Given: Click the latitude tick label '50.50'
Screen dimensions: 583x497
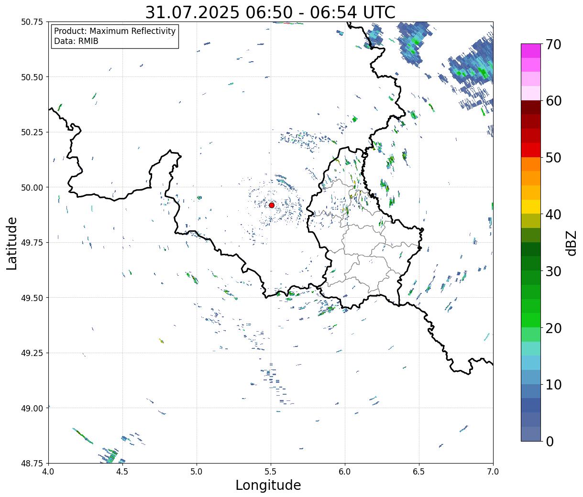Looking at the screenshot, I should coord(32,77).
